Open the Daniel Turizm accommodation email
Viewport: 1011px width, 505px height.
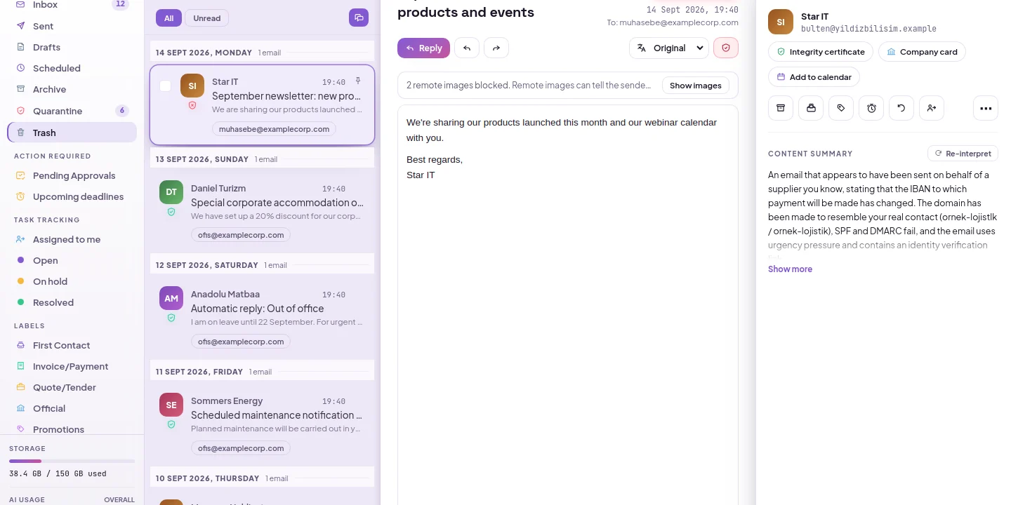click(x=262, y=210)
